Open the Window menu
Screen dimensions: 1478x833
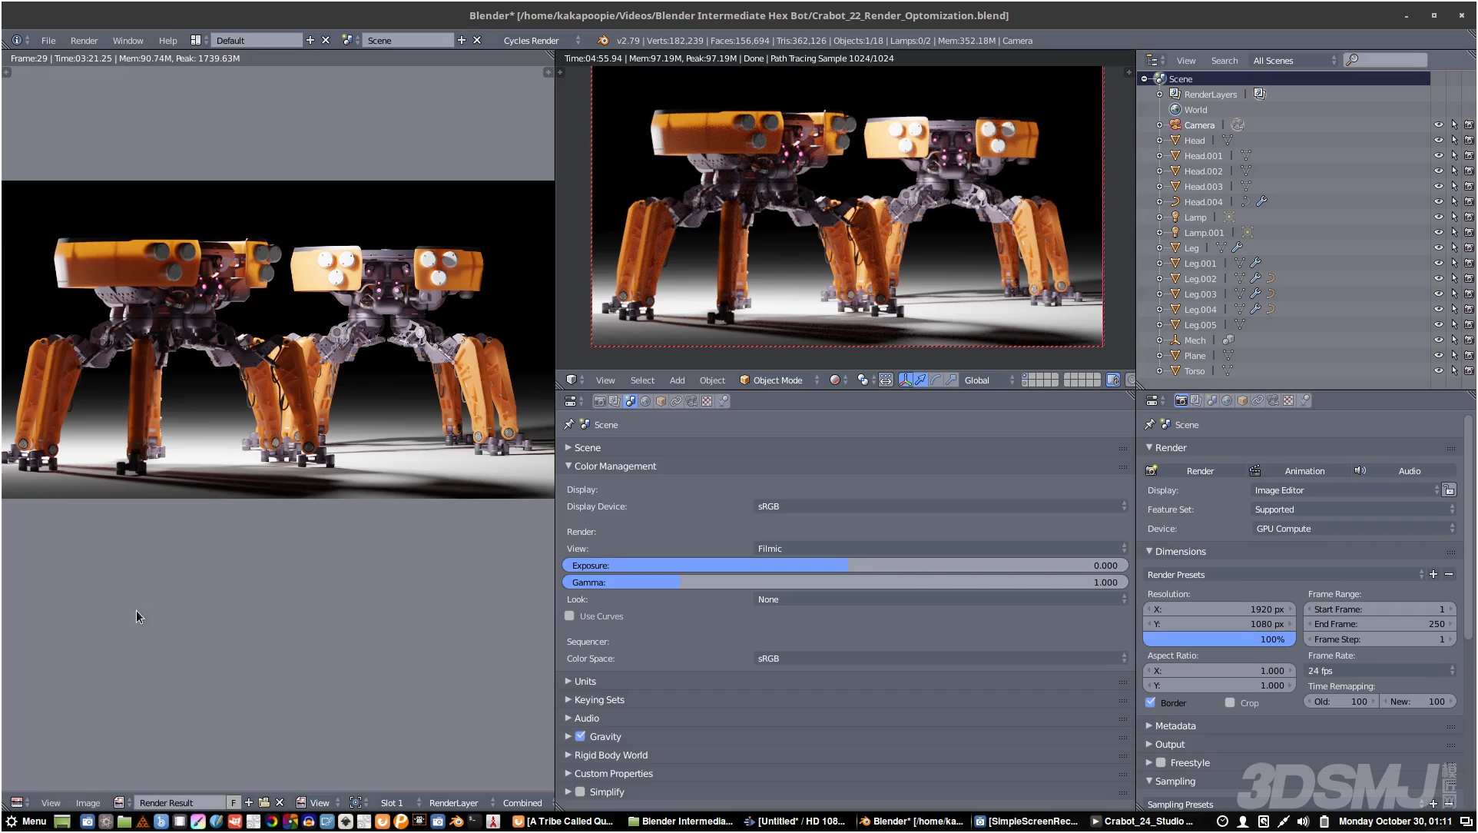[128, 40]
